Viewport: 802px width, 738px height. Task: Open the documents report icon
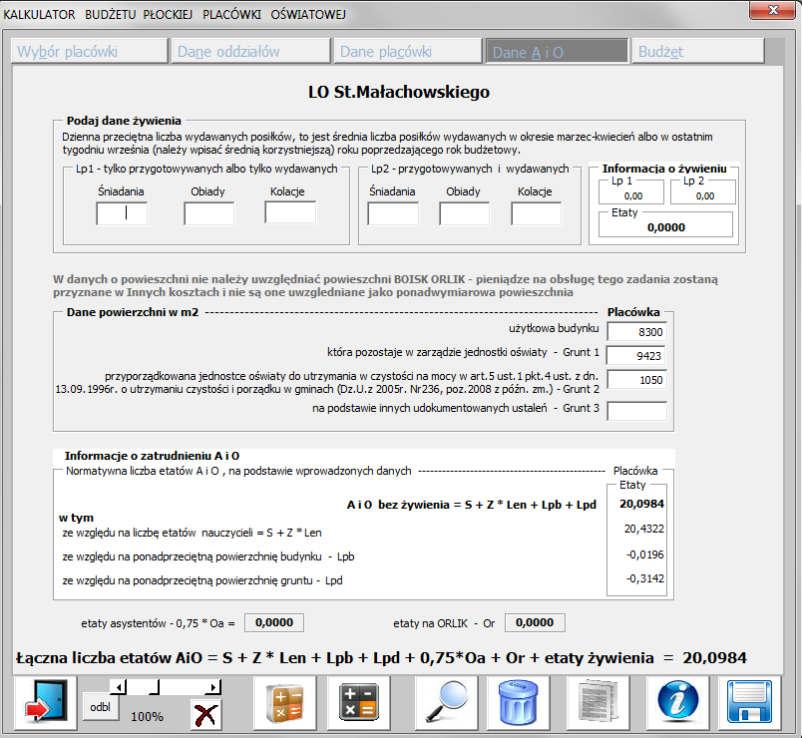(x=598, y=703)
